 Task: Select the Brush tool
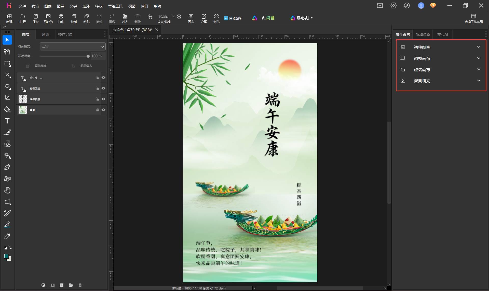click(7, 132)
